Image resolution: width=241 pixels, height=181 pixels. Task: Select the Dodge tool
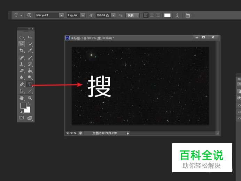(x=30, y=77)
